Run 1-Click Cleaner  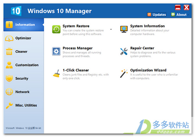[76, 70]
